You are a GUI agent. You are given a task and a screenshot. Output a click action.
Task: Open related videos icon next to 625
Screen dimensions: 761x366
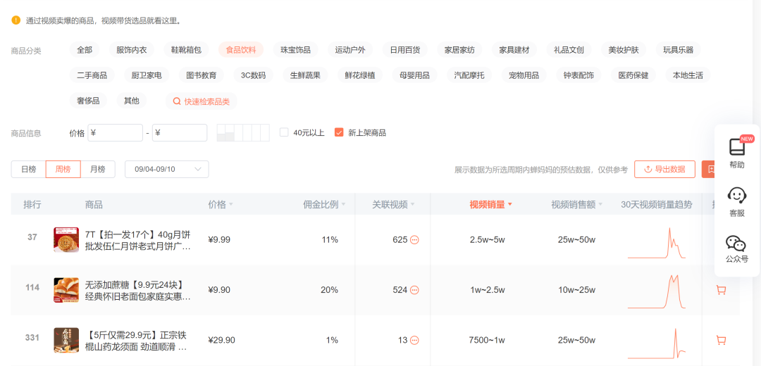(414, 240)
